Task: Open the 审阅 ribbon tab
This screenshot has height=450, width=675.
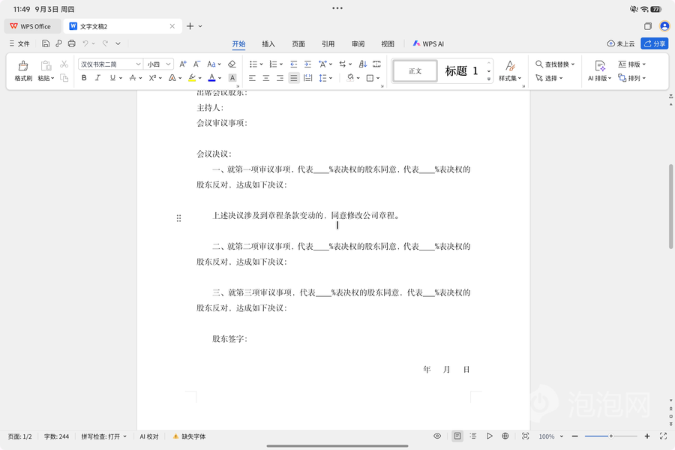Action: coord(358,44)
